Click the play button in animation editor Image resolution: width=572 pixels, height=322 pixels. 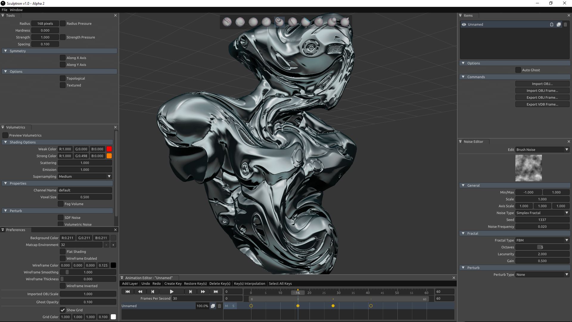pyautogui.click(x=172, y=292)
